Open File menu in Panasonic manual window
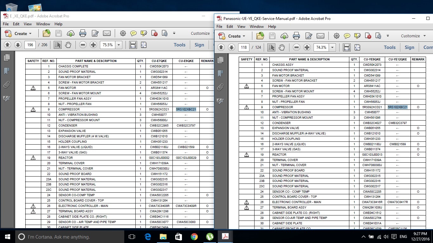 [x=219, y=27]
